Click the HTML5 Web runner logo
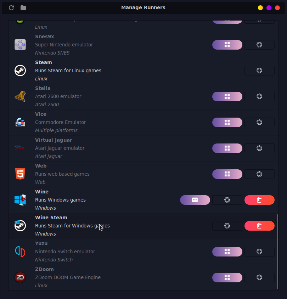287x299 pixels. [20, 174]
